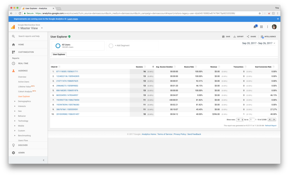Image resolution: width=289 pixels, height=176 pixels.
Task: Click the Go to page number field
Action: click(252, 120)
